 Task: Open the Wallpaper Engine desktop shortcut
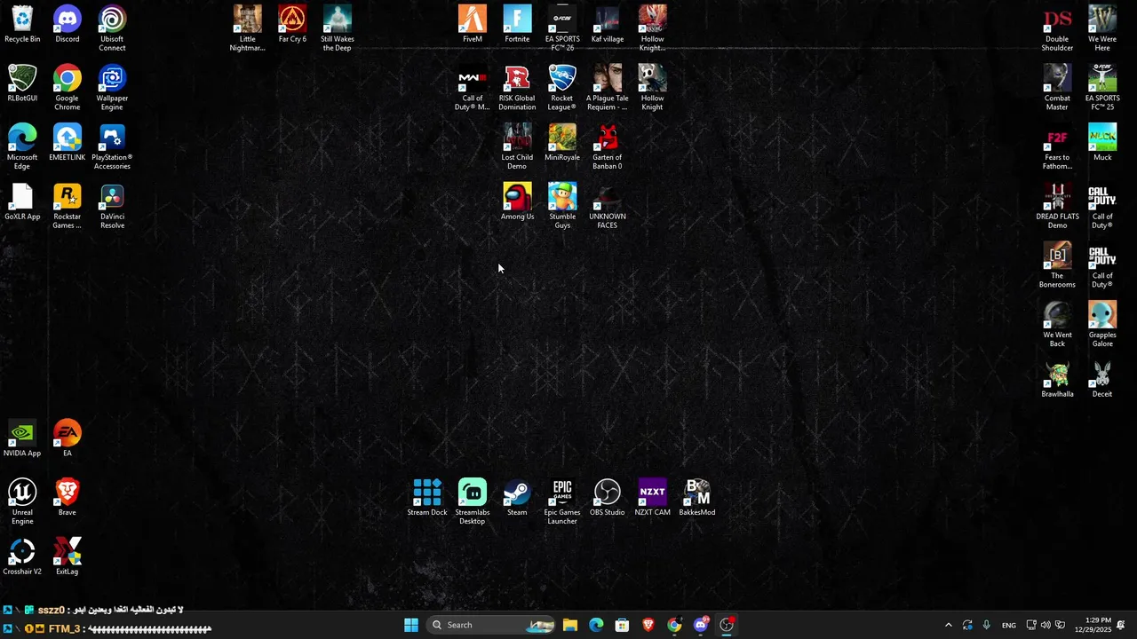click(112, 88)
